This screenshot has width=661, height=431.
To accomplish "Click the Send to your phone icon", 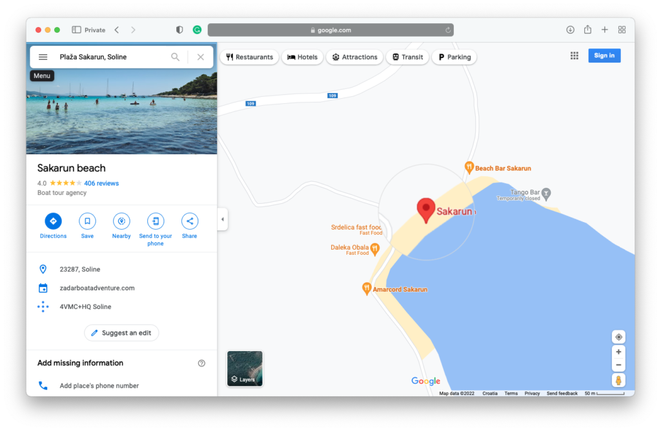I will point(156,221).
